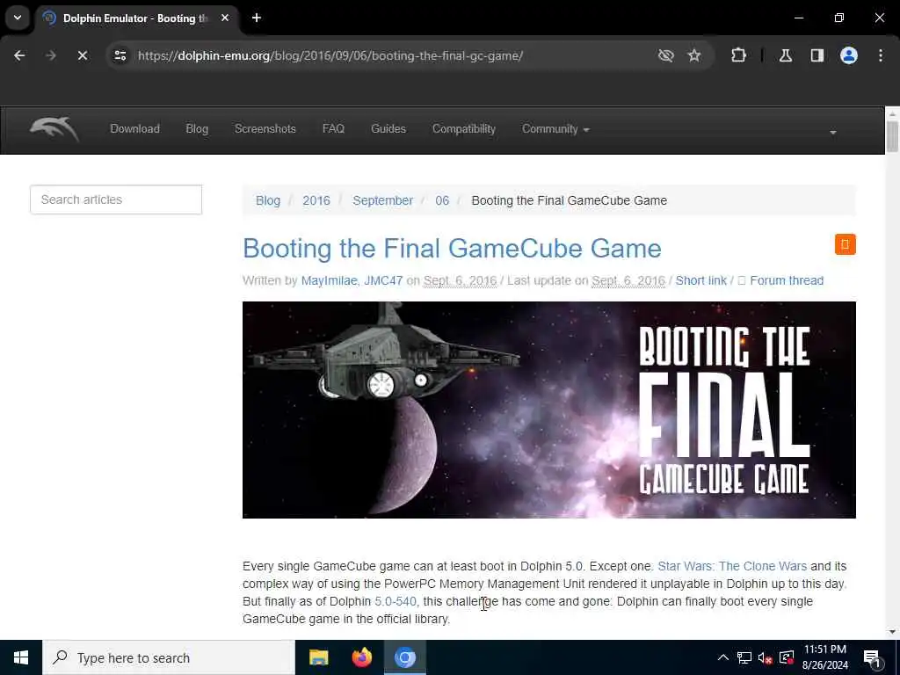Click the Short link
The image size is (900, 675).
[x=700, y=280]
